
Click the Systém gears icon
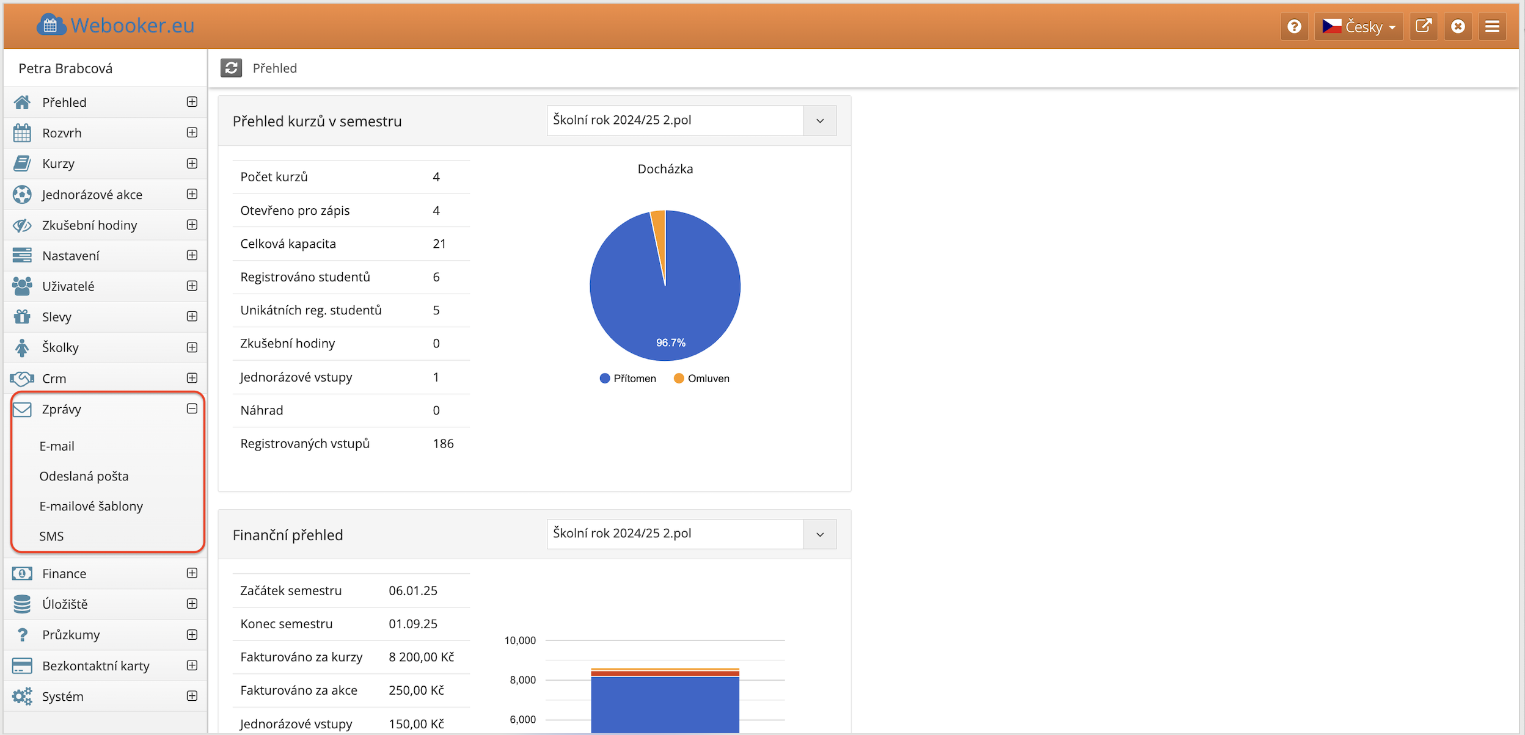pyautogui.click(x=22, y=696)
